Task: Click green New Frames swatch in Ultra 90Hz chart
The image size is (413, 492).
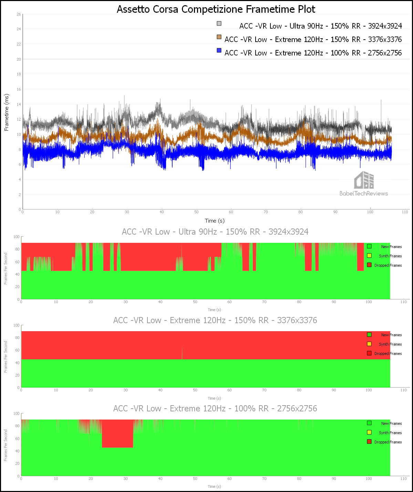Action: coord(369,246)
